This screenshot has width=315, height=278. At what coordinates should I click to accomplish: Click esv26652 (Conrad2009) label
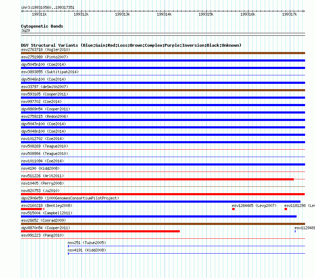(44, 220)
